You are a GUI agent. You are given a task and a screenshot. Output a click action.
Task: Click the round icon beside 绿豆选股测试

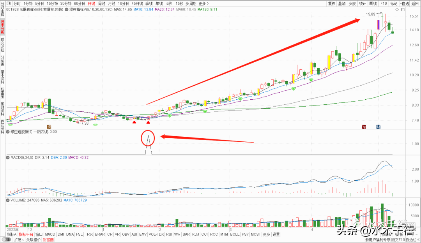click(x=8, y=132)
